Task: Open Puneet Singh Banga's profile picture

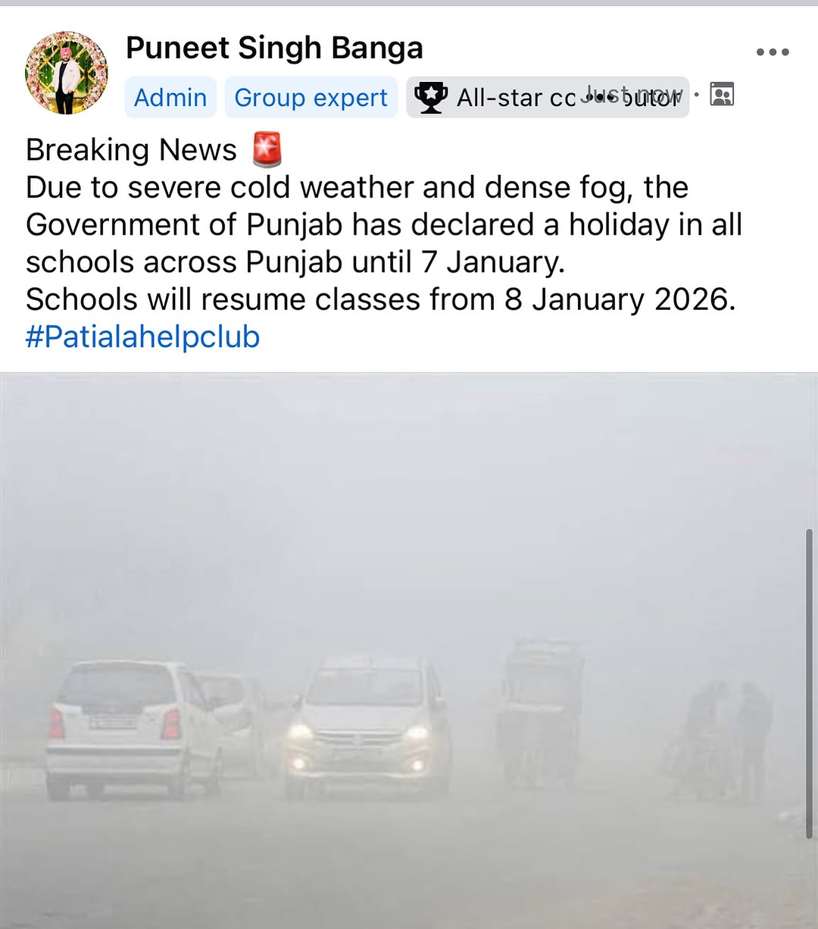Action: click(x=67, y=73)
